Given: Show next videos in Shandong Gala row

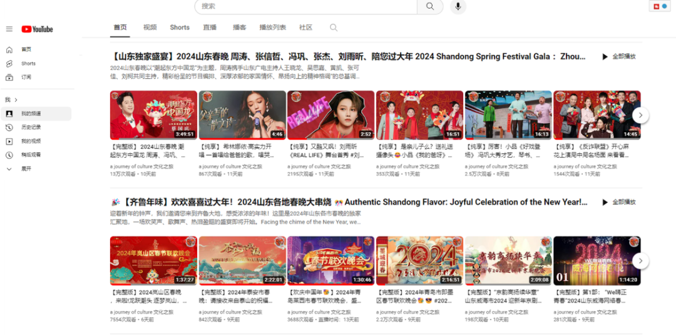Looking at the screenshot, I should (641, 115).
